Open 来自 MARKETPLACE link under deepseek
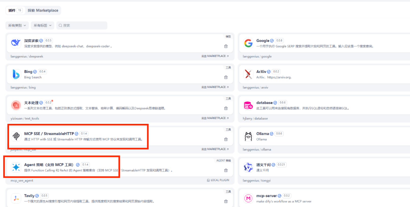This screenshot has width=410, height=207. pyautogui.click(x=215, y=56)
